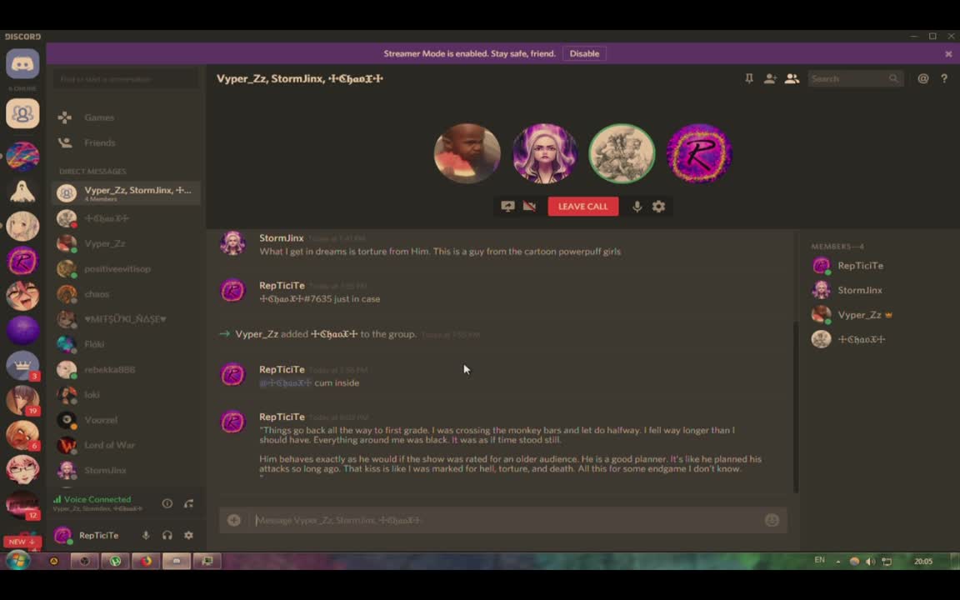Start screen share in call

pos(507,207)
